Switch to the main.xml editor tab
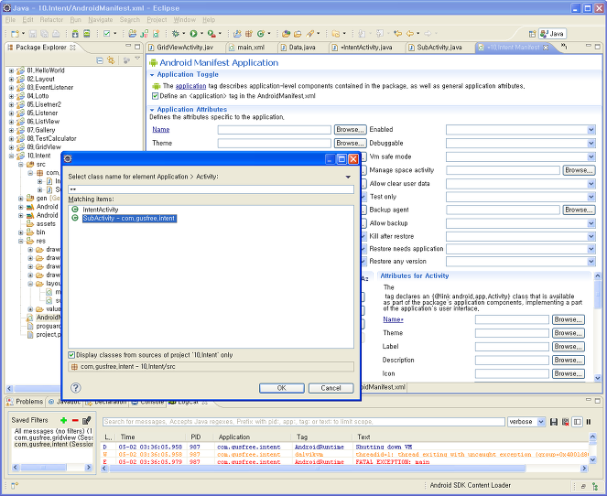The height and width of the screenshot is (496, 607). pos(251,48)
